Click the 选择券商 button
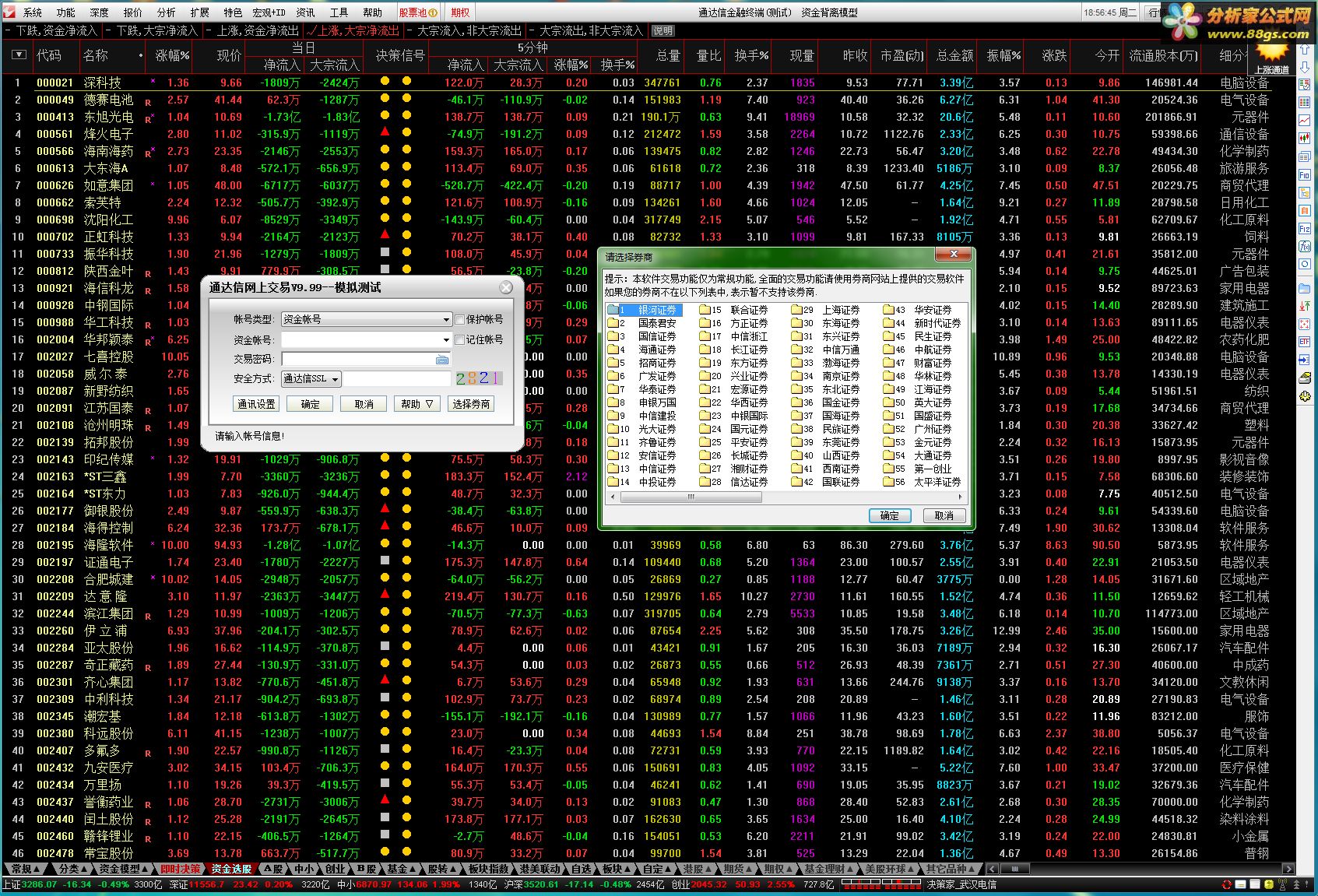Image resolution: width=1318 pixels, height=896 pixels. tap(471, 404)
